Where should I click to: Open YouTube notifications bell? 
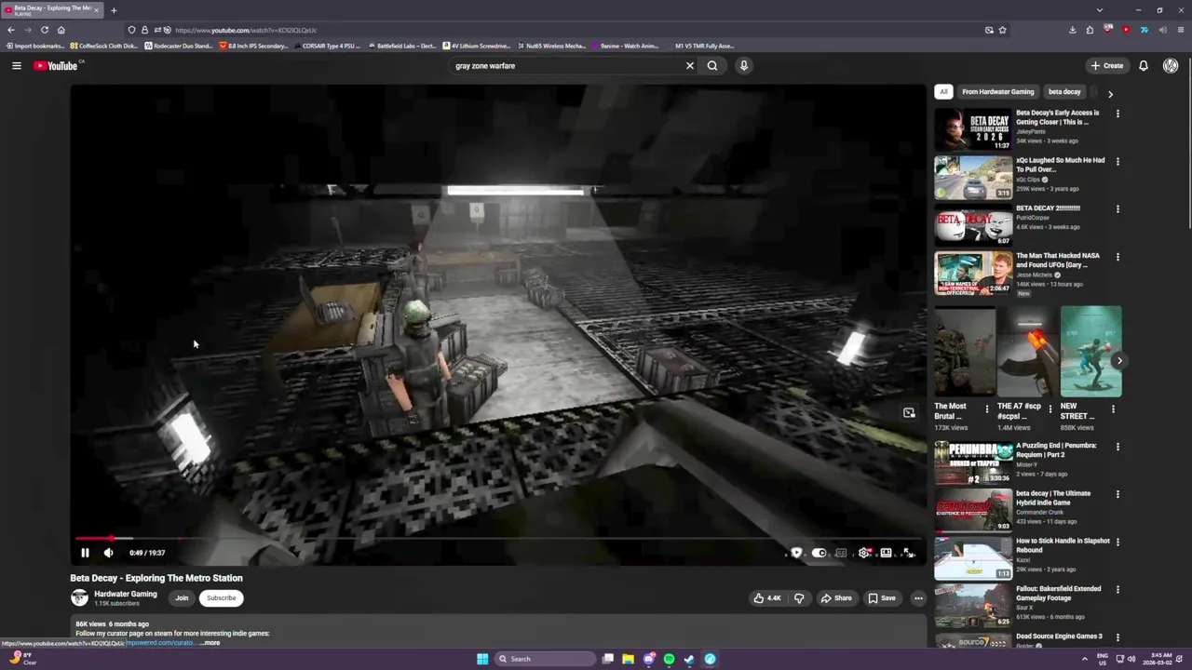coord(1143,65)
